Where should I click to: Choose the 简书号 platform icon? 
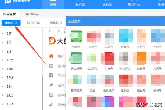coord(158,80)
